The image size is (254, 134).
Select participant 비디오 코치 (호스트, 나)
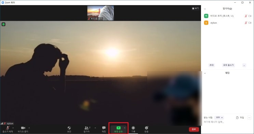point(227,16)
